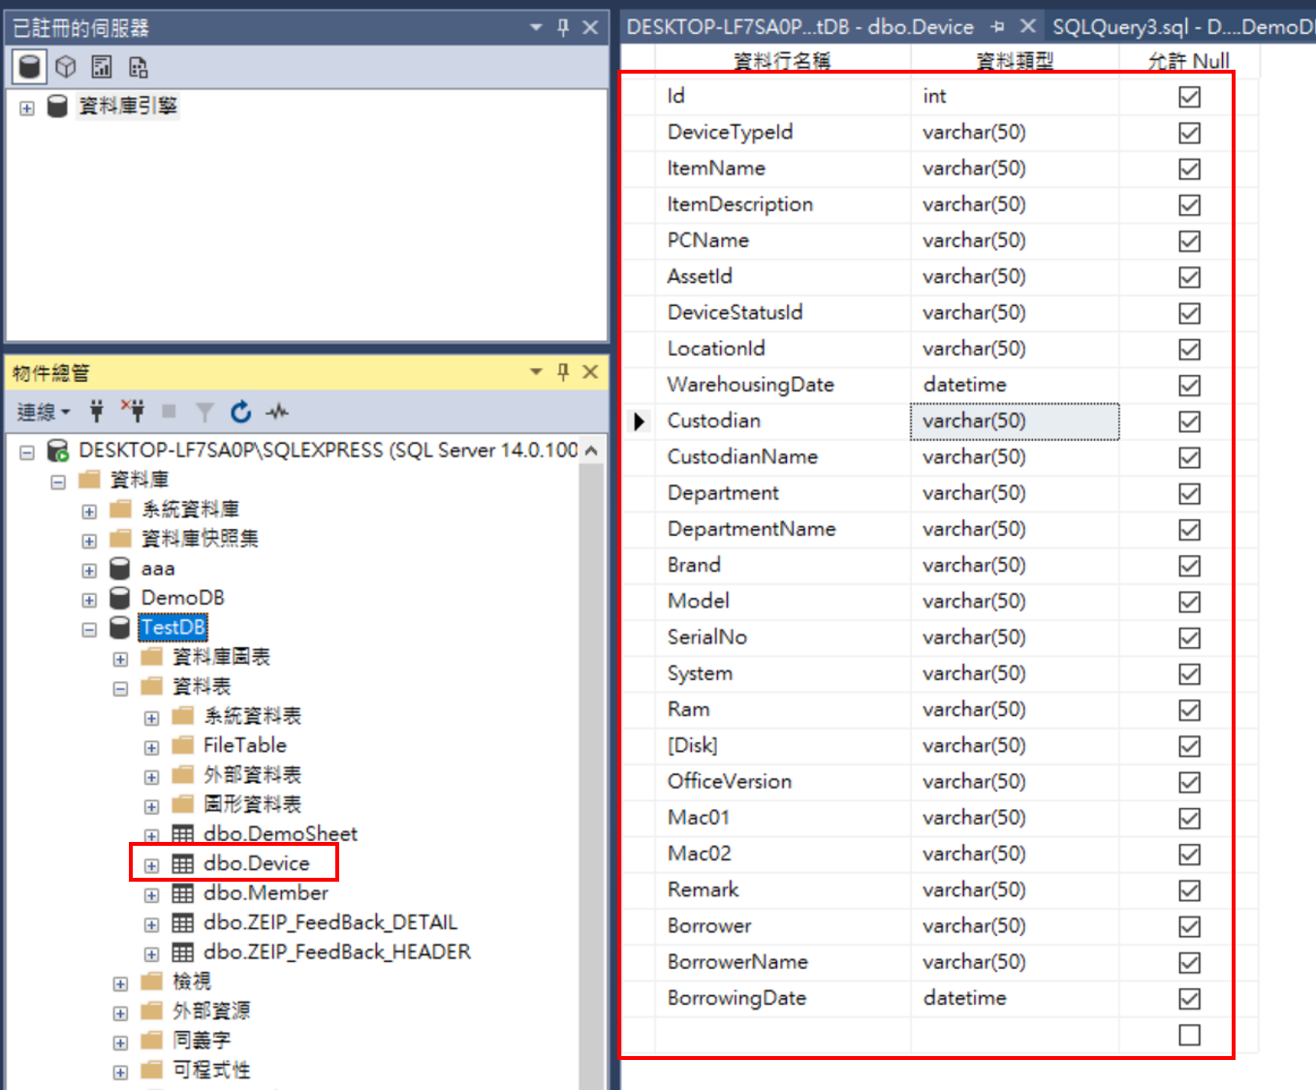
Task: Pin the Registered Servers panel
Action: coord(563,27)
